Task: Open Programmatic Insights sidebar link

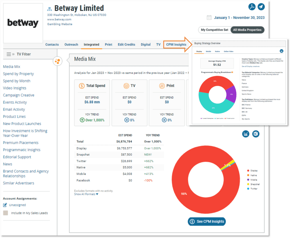Action: tap(22, 150)
